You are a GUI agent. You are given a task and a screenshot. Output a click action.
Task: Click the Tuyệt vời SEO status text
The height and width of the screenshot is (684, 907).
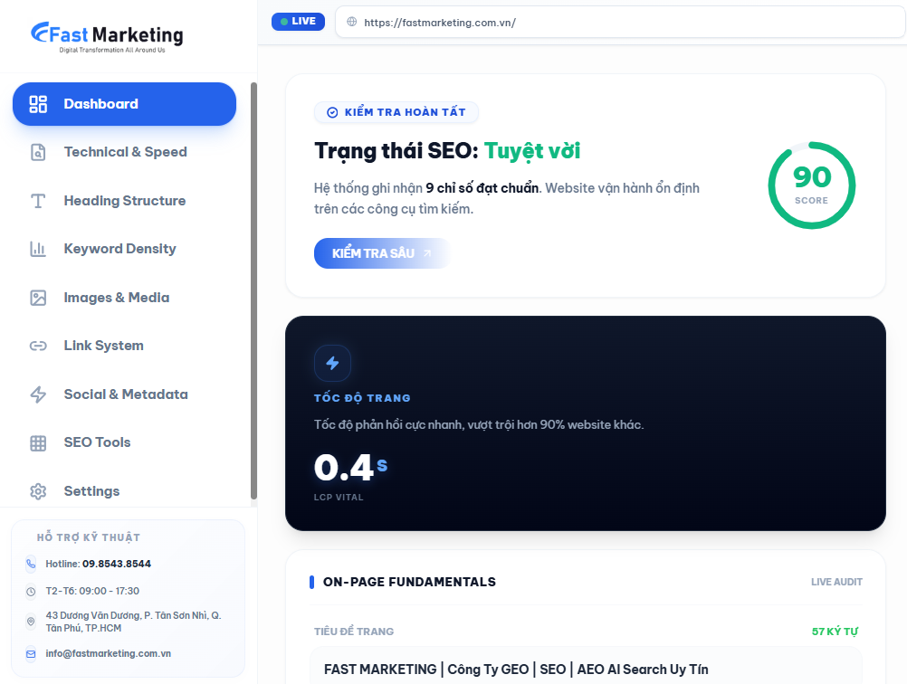(x=532, y=151)
